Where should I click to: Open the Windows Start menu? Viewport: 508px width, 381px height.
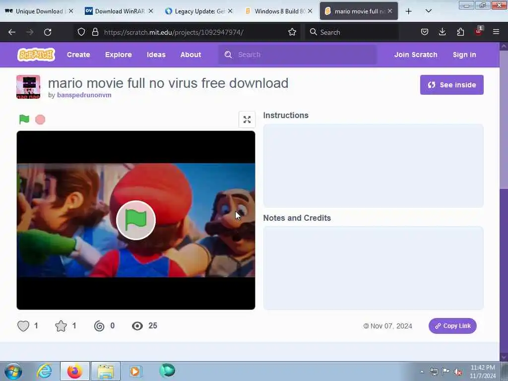point(13,371)
